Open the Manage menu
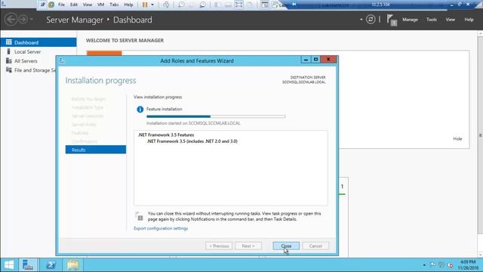This screenshot has height=272, width=483. (x=410, y=20)
